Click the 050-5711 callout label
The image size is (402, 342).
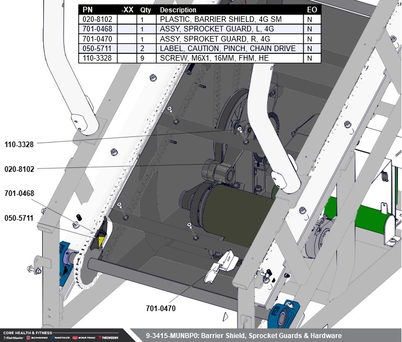point(19,218)
